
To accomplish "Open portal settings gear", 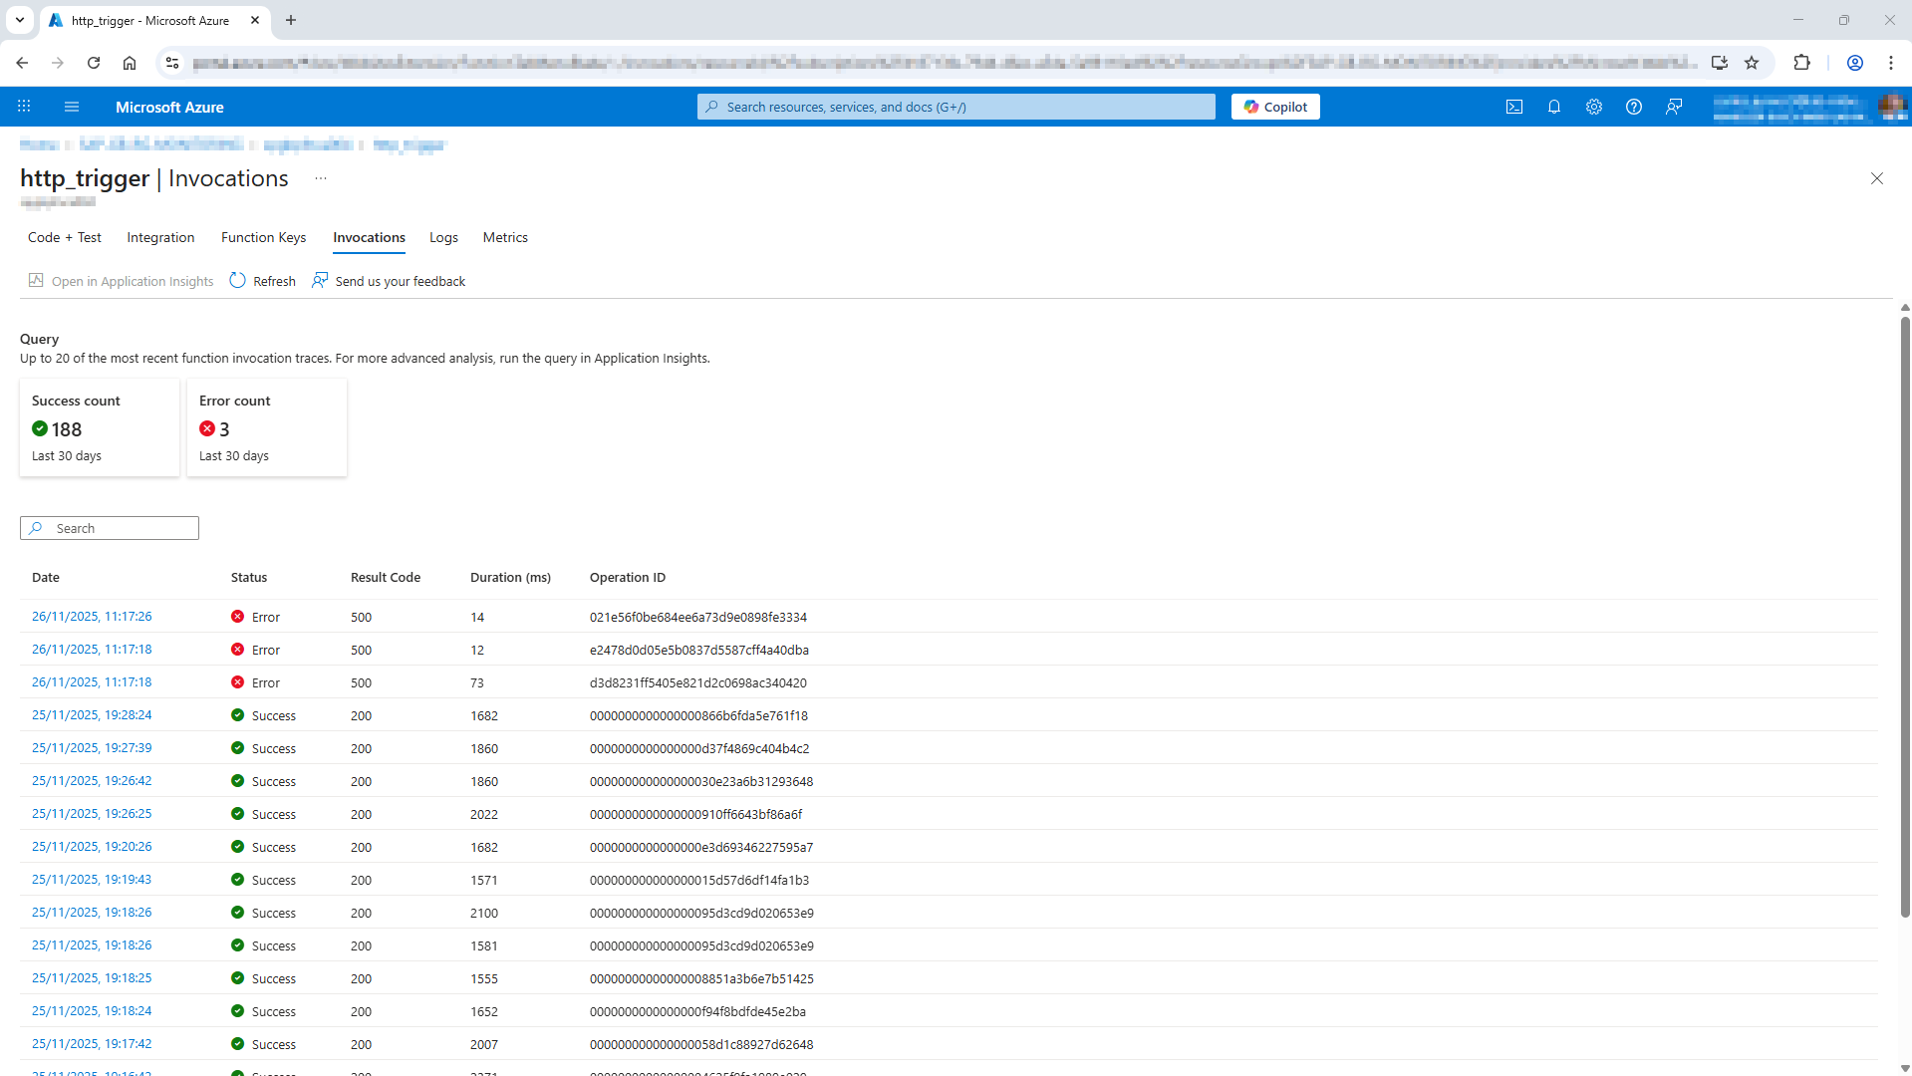I will (1594, 107).
